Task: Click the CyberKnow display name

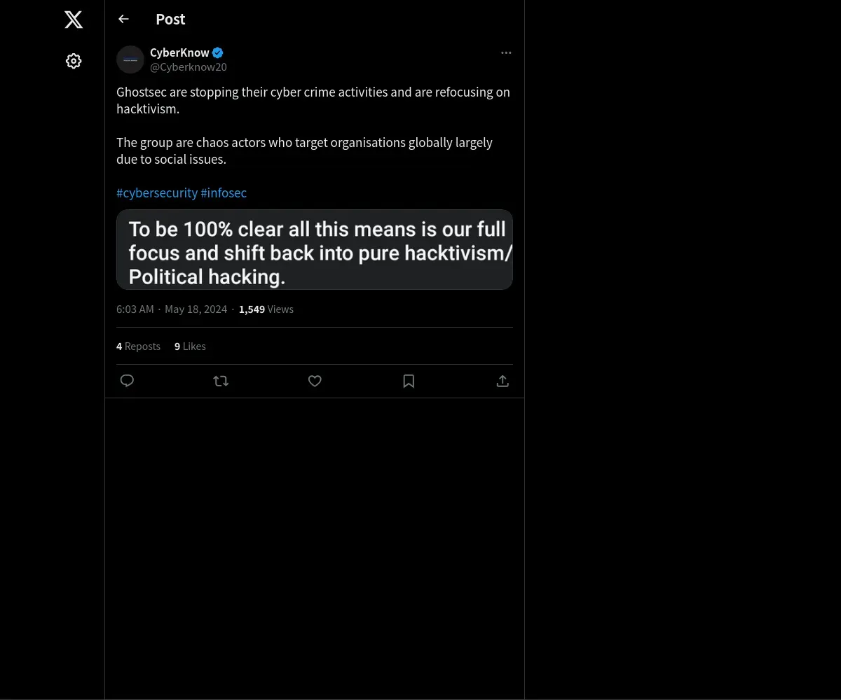Action: coord(179,52)
